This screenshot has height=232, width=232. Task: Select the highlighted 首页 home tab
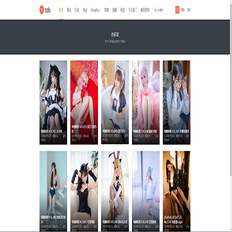coord(61,10)
